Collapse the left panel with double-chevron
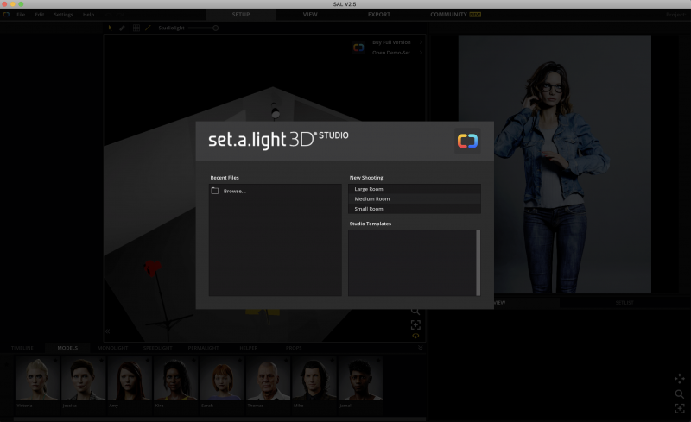 pos(107,331)
